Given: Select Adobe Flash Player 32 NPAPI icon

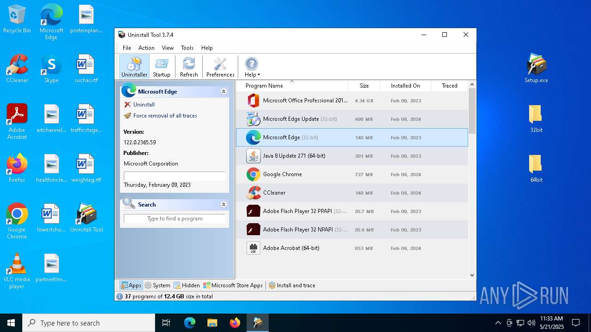Looking at the screenshot, I should tap(253, 230).
